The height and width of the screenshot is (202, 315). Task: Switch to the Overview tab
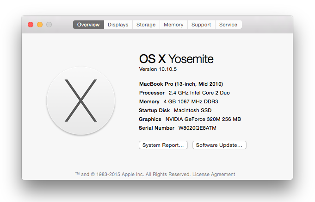88,25
